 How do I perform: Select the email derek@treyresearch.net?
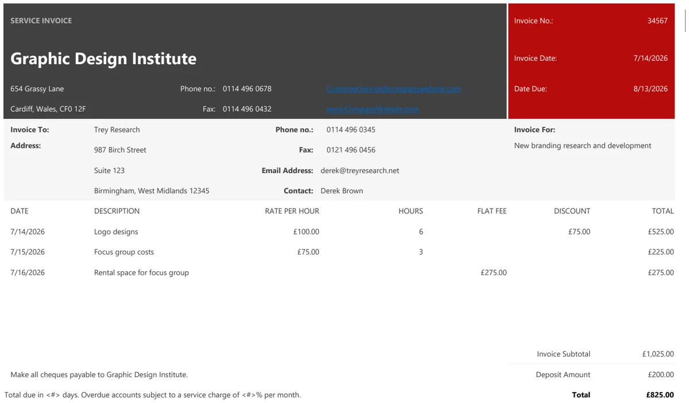359,170
